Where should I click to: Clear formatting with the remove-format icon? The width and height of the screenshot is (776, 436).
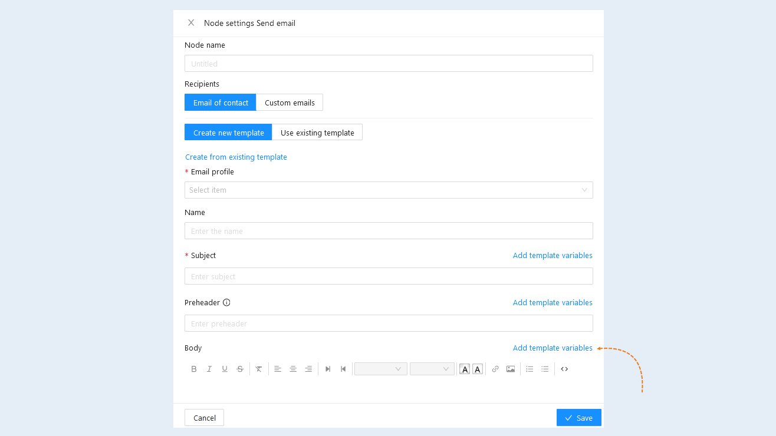click(259, 369)
